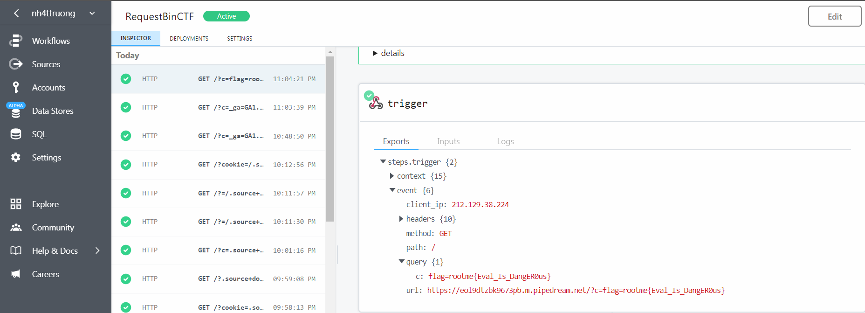Click the Community people icon
865x313 pixels.
point(16,227)
